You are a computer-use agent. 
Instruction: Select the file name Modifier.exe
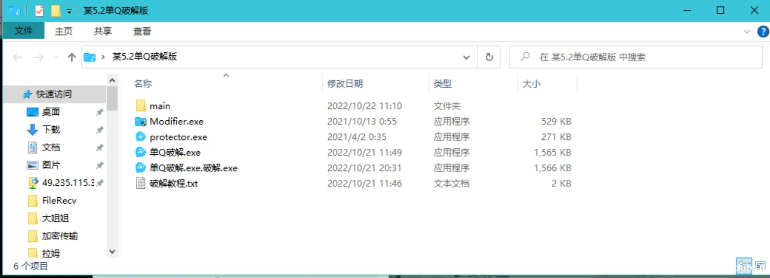(x=177, y=121)
